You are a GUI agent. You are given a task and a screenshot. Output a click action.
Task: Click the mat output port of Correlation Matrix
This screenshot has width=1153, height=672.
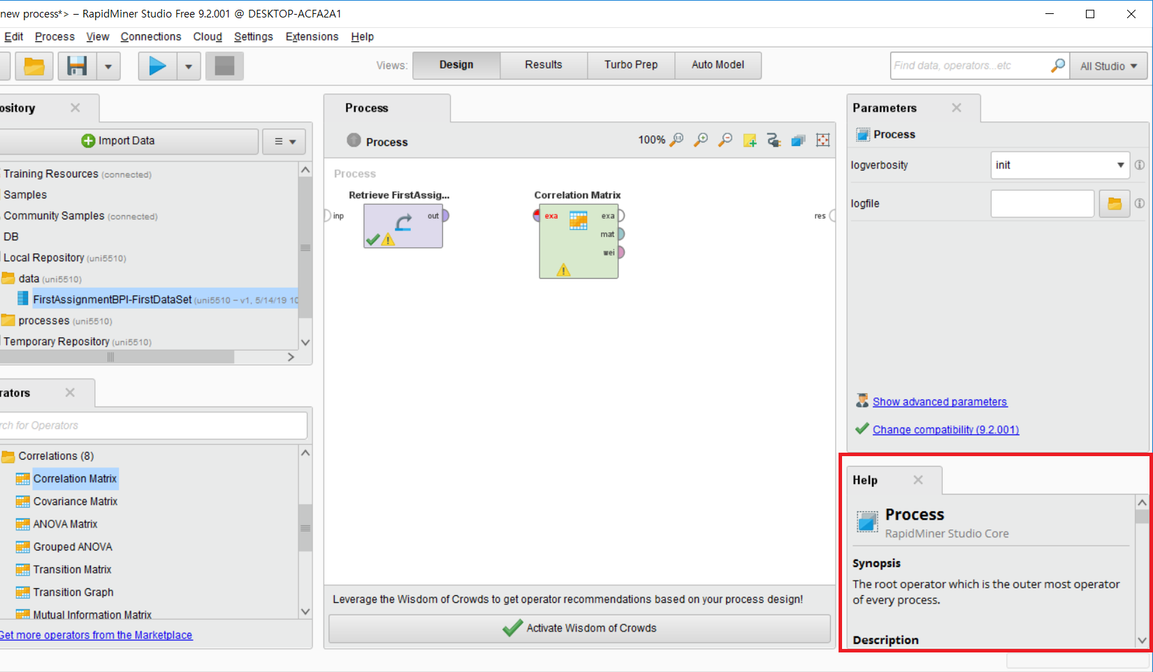[621, 234]
